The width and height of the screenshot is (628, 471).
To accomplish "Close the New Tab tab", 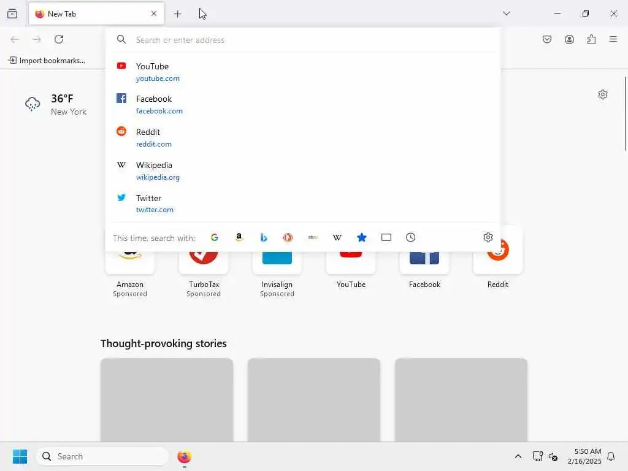I will 154,13.
